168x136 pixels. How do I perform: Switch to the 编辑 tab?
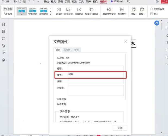(60, 2)
